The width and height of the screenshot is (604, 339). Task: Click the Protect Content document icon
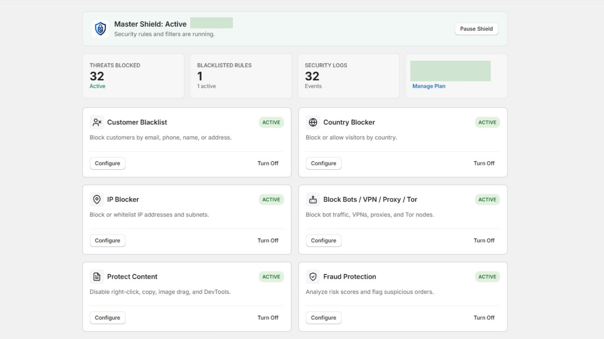coord(97,276)
